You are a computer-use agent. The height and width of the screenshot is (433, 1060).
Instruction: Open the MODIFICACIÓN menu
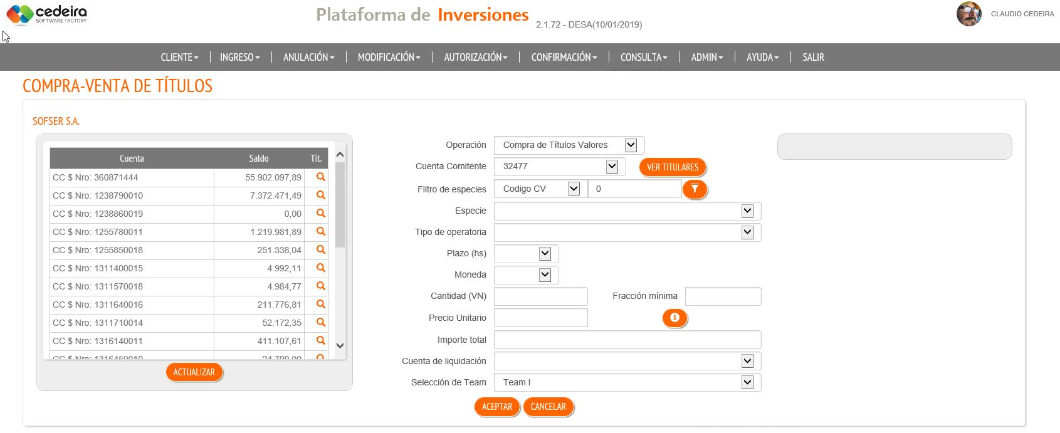pyautogui.click(x=389, y=57)
